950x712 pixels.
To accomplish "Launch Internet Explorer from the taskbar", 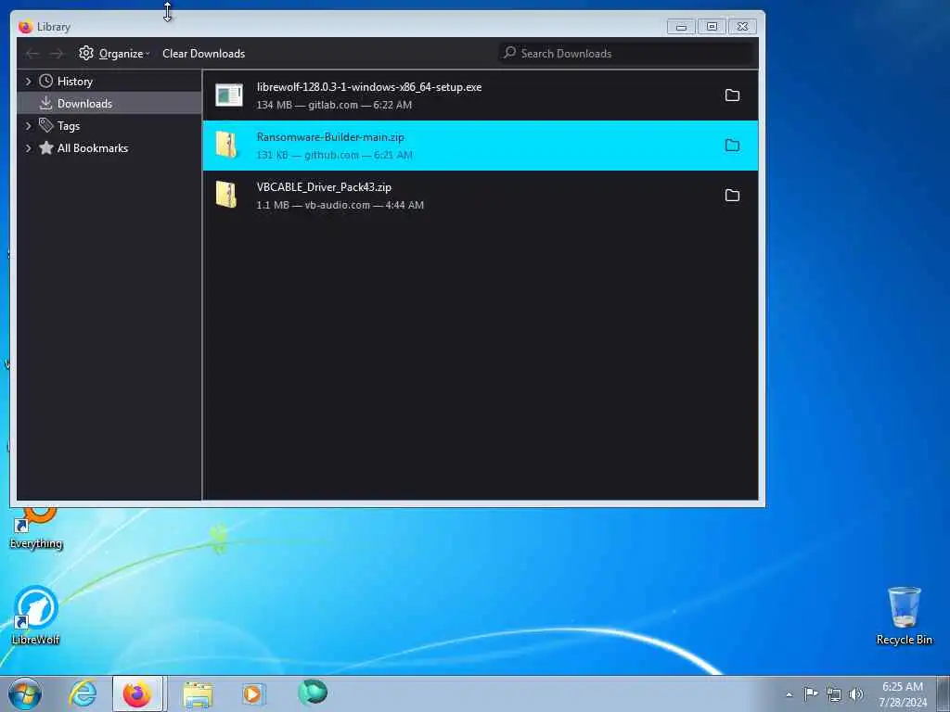I will click(83, 693).
